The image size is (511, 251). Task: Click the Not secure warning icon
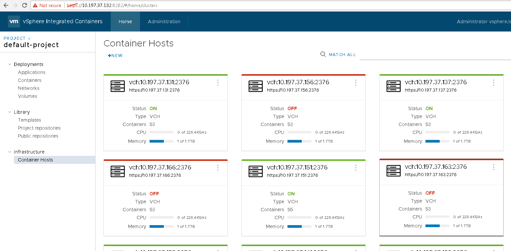coord(35,5)
